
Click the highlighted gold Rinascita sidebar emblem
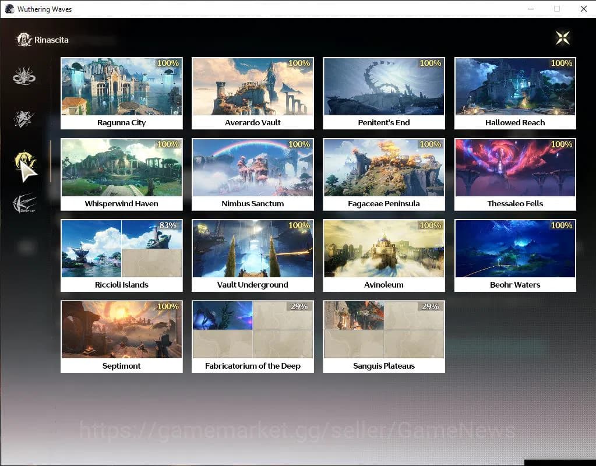click(24, 161)
